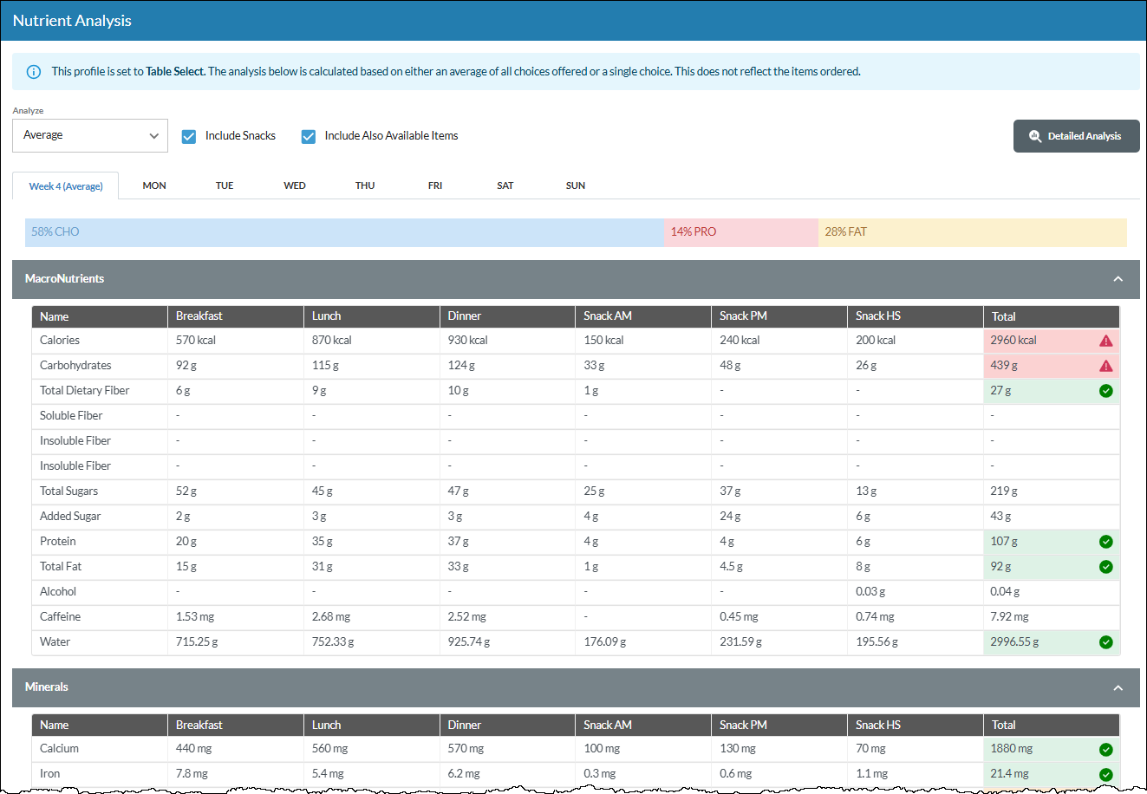1147x794 pixels.
Task: Toggle Include Also Available Items checkbox
Action: tap(309, 136)
